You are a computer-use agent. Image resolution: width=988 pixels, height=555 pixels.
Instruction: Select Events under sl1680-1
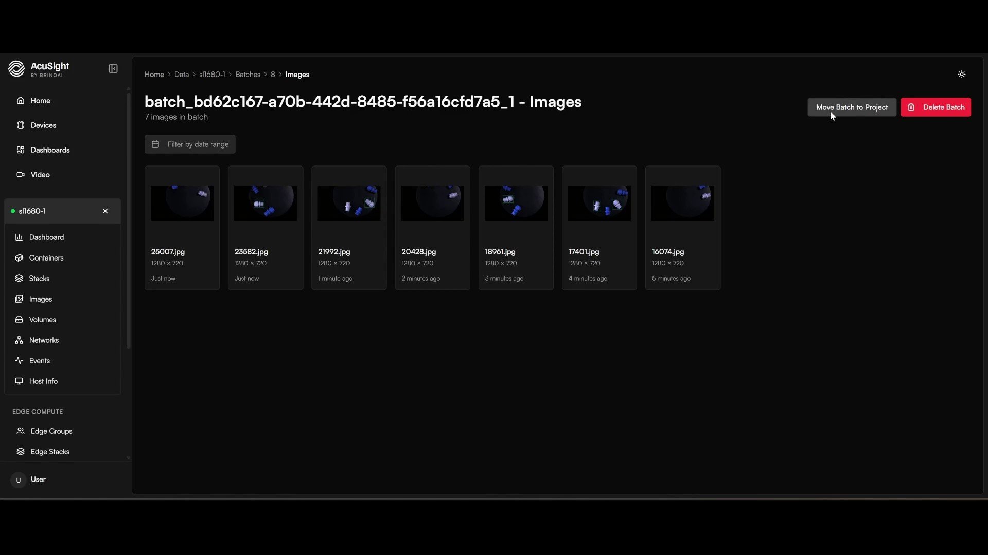(63, 361)
